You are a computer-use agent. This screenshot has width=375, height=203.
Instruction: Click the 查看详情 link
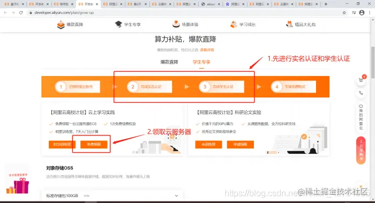click(x=207, y=50)
